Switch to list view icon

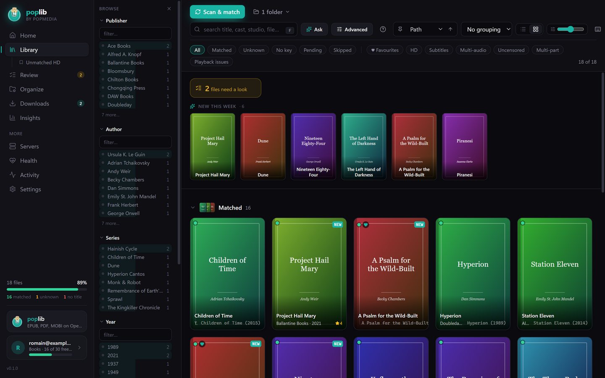tap(523, 29)
